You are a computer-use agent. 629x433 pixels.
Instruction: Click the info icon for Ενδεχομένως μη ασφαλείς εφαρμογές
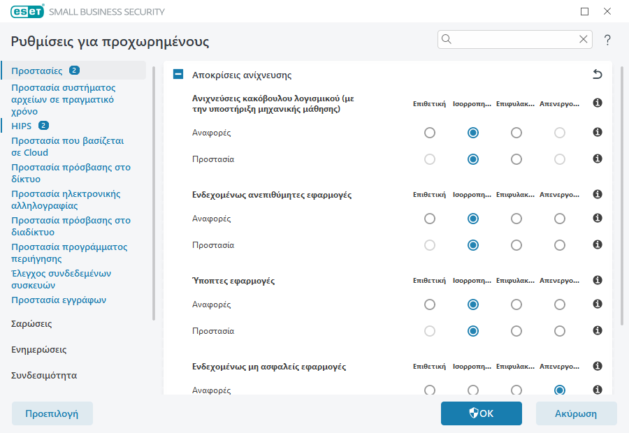pos(597,365)
